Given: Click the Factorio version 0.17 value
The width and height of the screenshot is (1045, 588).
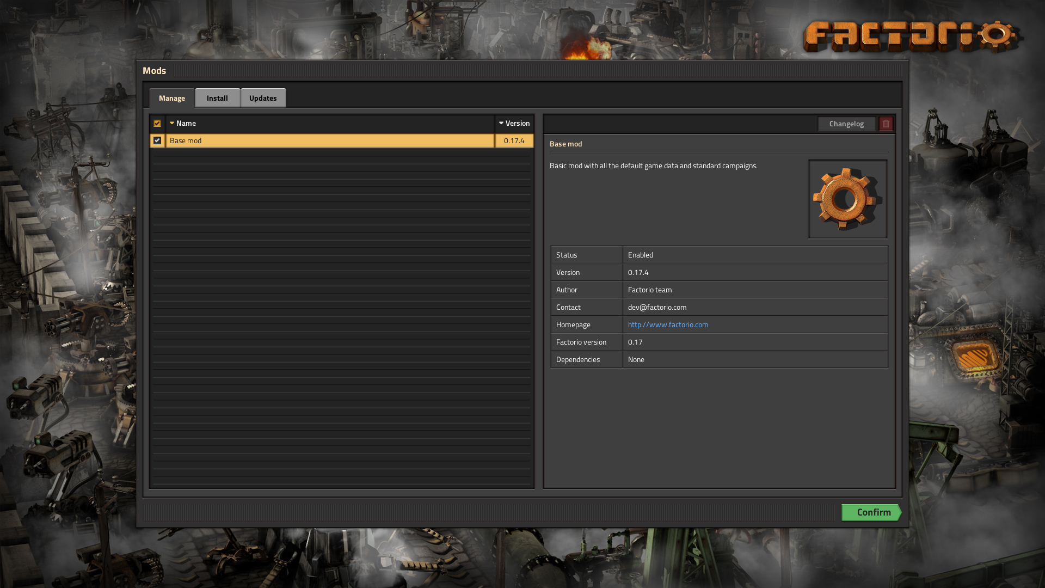Looking at the screenshot, I should [635, 342].
